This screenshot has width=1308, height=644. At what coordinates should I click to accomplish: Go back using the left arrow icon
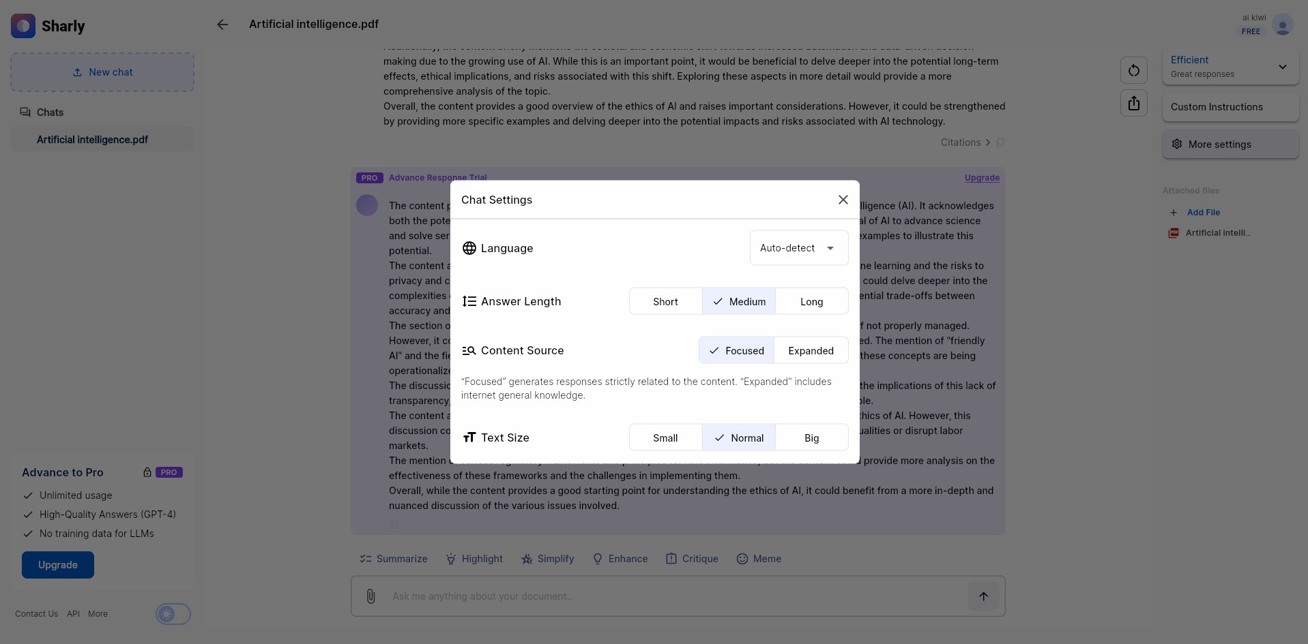(x=222, y=25)
